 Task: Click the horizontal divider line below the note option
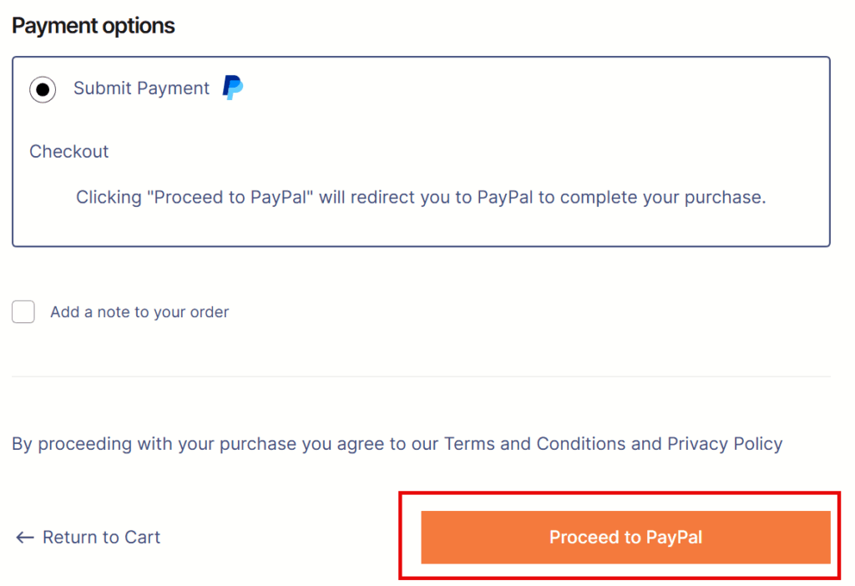point(421,376)
